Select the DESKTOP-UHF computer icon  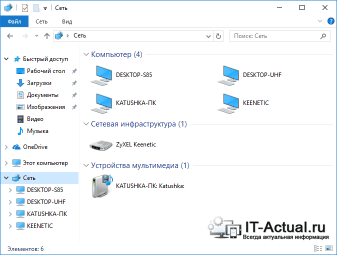point(228,75)
